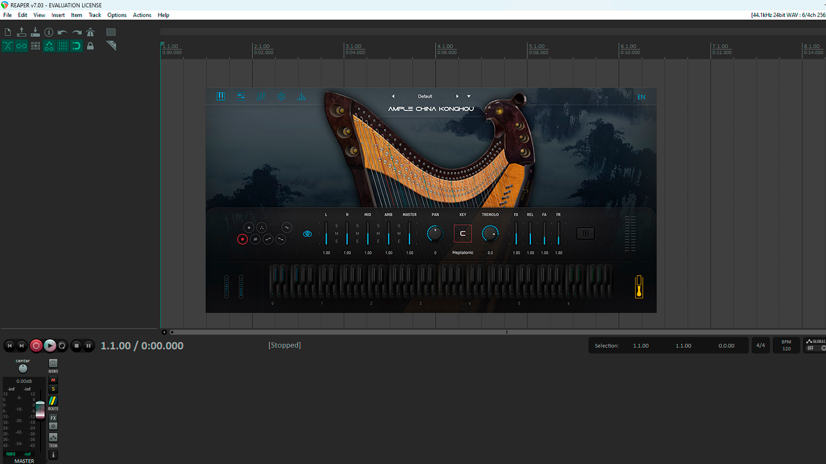
Task: Click the Play button in transport
Action: pyautogui.click(x=50, y=346)
